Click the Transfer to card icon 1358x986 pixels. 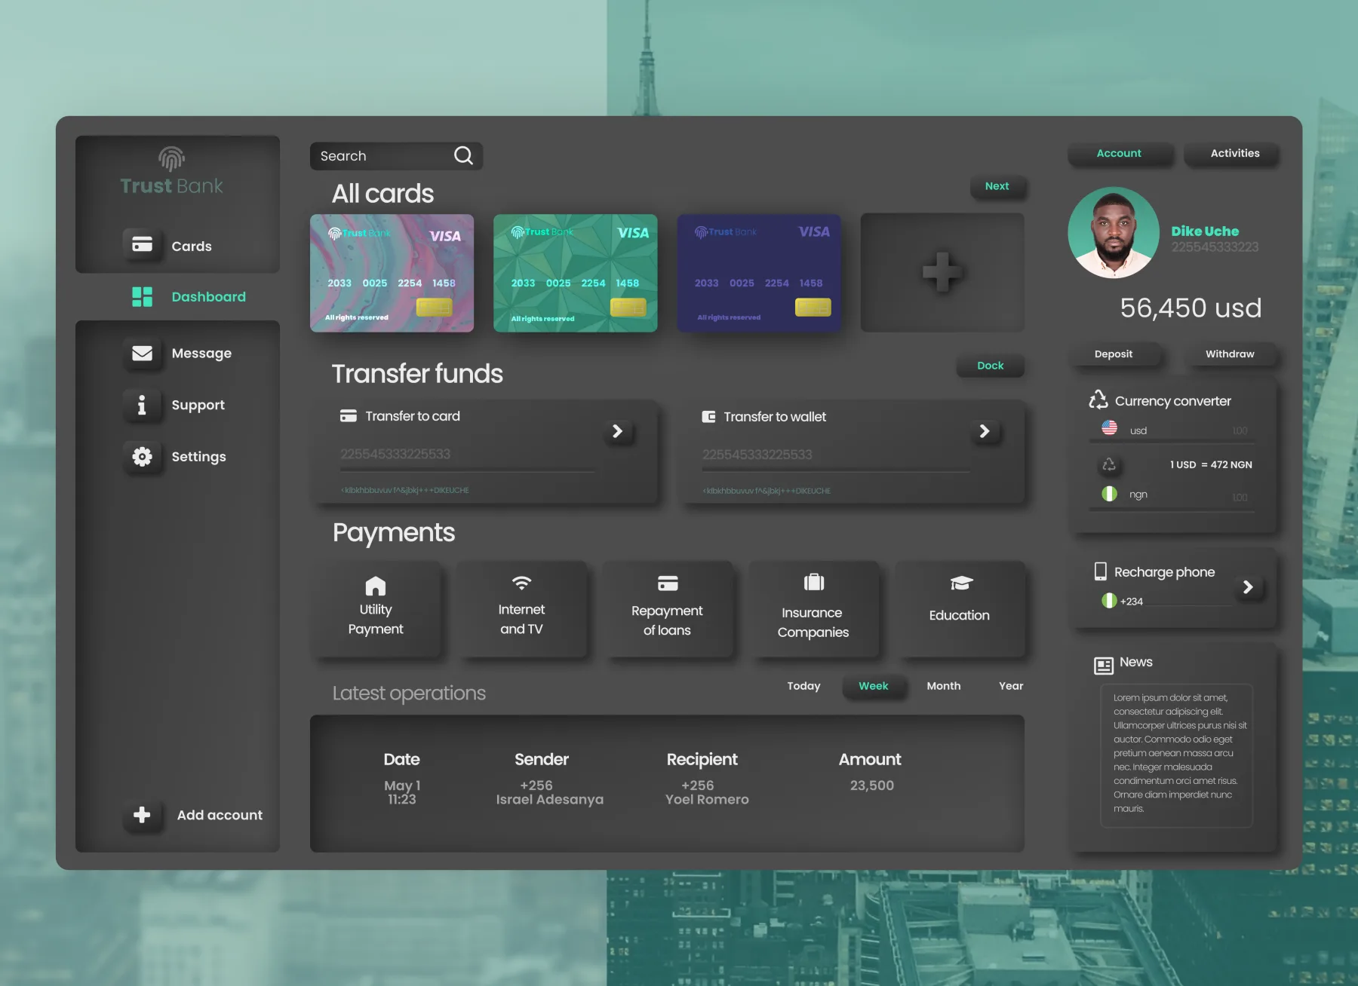point(348,416)
